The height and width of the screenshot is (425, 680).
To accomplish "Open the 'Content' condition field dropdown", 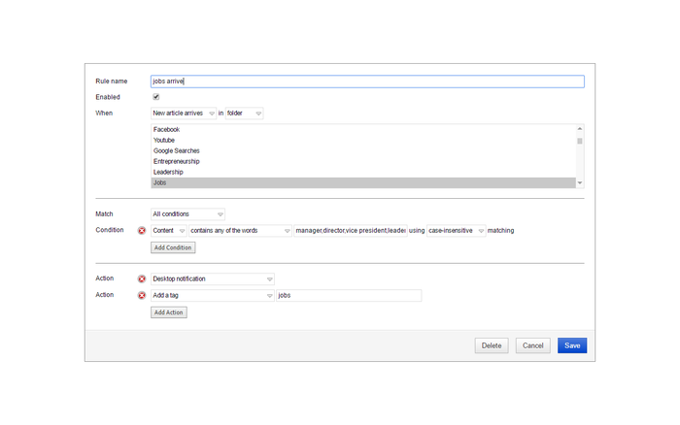I will tap(169, 231).
